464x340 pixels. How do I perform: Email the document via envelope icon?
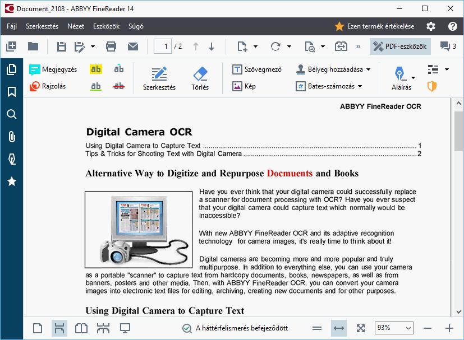pyautogui.click(x=133, y=46)
